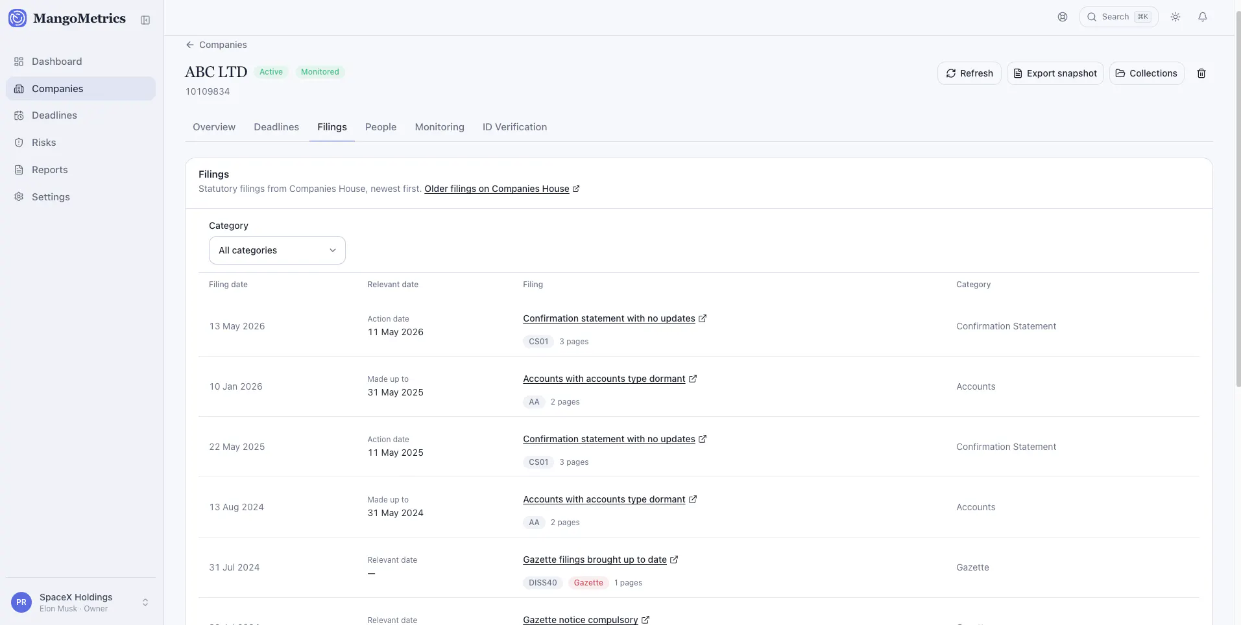The image size is (1241, 625).
Task: Click the Companies building icon in sidebar
Action: tap(19, 89)
